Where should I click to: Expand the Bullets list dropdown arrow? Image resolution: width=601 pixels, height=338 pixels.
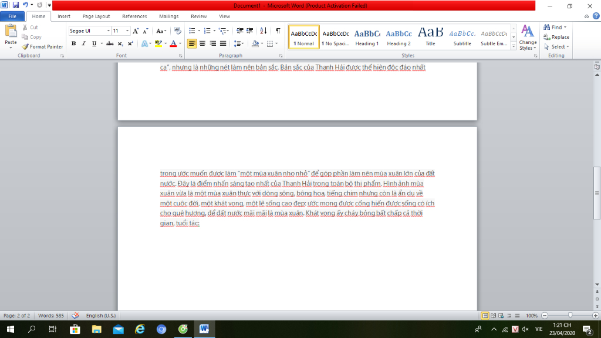pos(199,31)
